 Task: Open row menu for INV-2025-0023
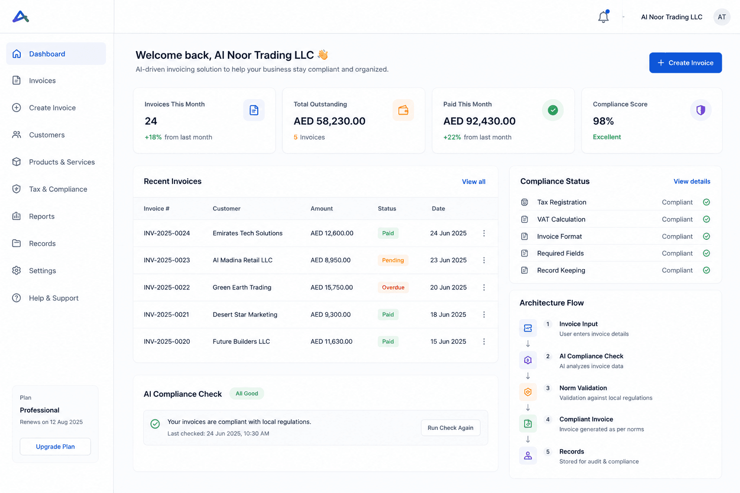[484, 260]
